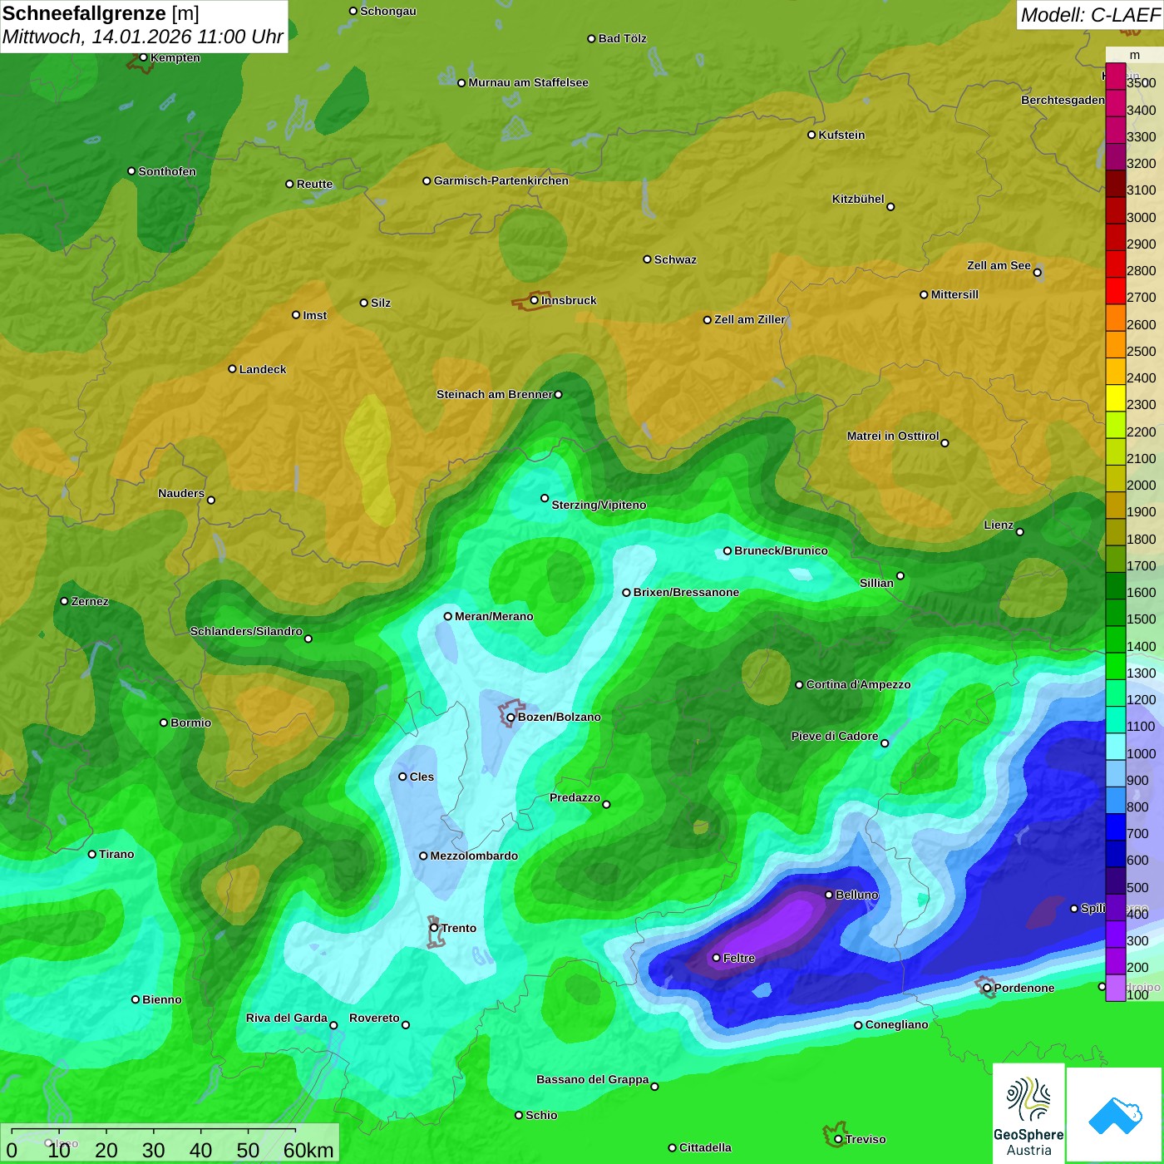The width and height of the screenshot is (1164, 1164).
Task: Click the Schneefallgrenze [m] title
Action: tap(101, 13)
